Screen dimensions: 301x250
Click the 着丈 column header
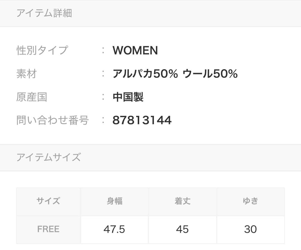pos(183,201)
